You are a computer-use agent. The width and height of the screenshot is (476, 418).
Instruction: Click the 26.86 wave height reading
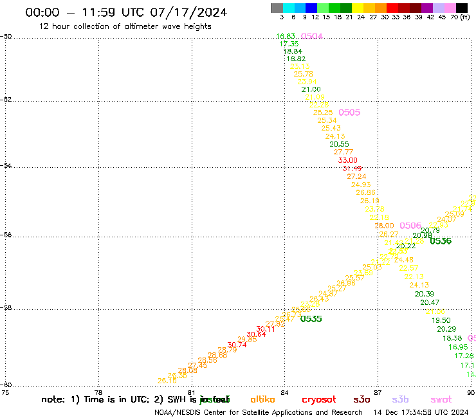click(x=365, y=192)
